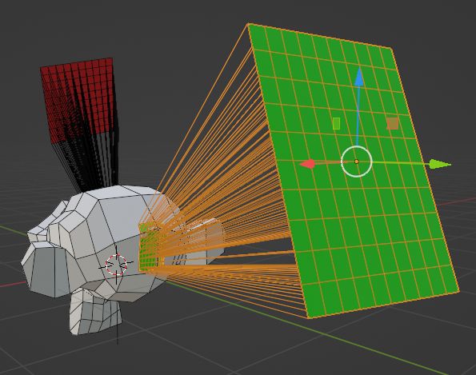476x375 pixels.
Task: Click the 3D cursor on the monkey head
Action: [x=116, y=265]
